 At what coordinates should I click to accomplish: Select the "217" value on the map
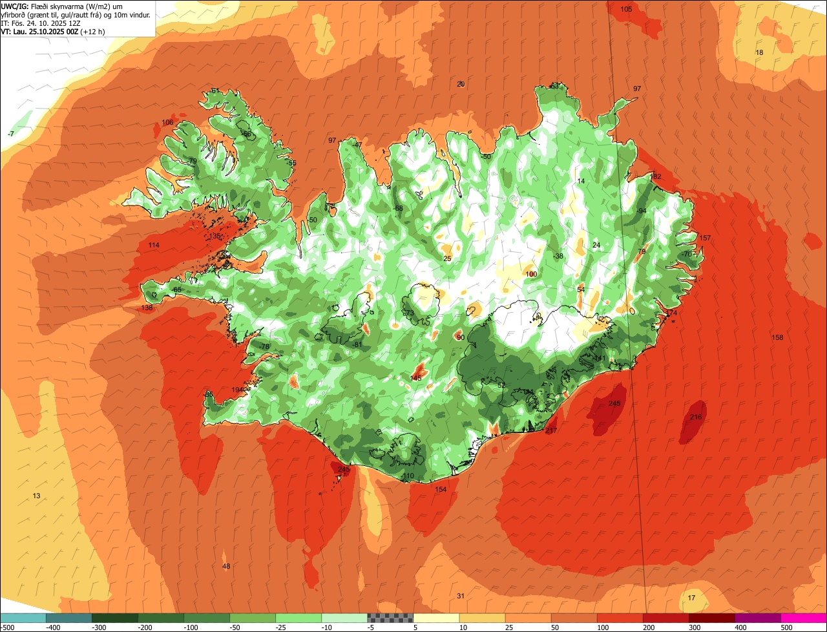pyautogui.click(x=551, y=431)
